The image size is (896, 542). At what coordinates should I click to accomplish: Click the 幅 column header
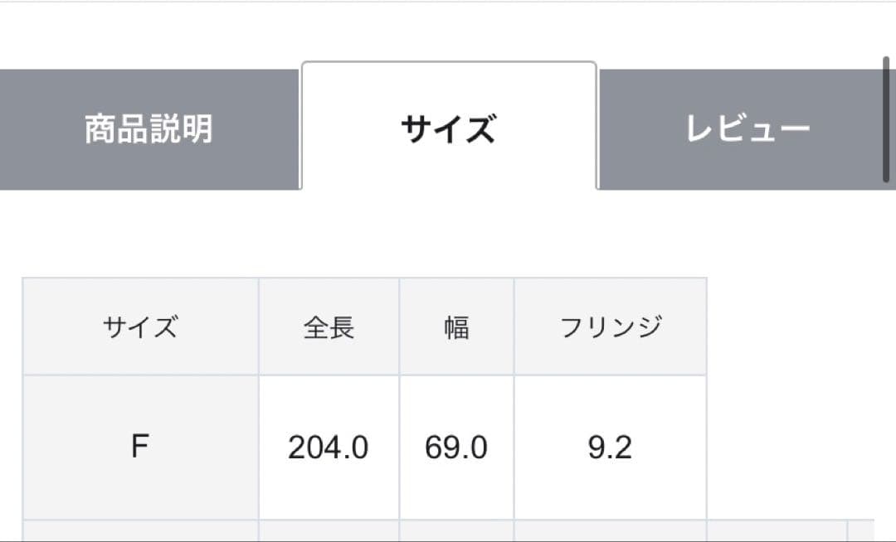click(457, 326)
